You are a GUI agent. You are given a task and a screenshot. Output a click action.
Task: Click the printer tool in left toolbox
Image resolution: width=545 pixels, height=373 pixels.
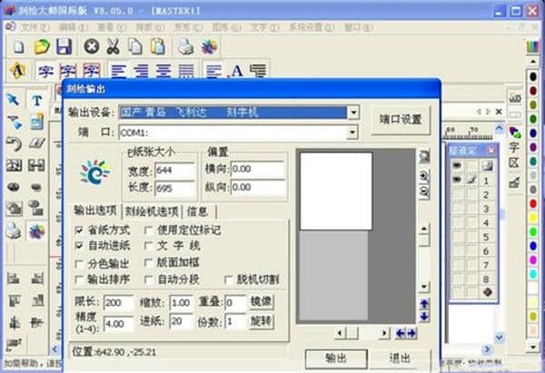(14, 231)
